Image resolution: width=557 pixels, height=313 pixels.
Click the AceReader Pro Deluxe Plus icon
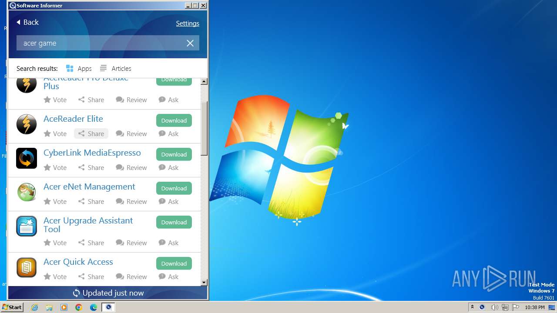pyautogui.click(x=27, y=86)
